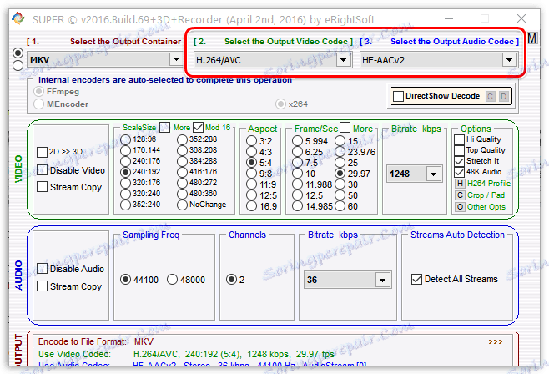This screenshot has width=549, height=374.
Task: Open the Output Container dropdown showing MKV
Action: pyautogui.click(x=176, y=59)
